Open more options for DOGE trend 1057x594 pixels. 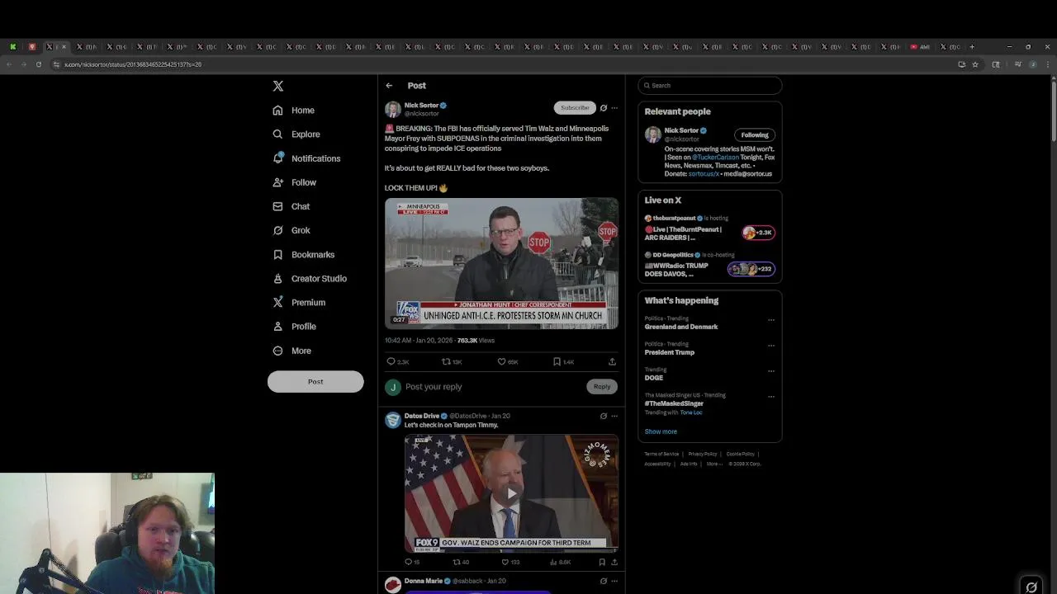coord(771,371)
